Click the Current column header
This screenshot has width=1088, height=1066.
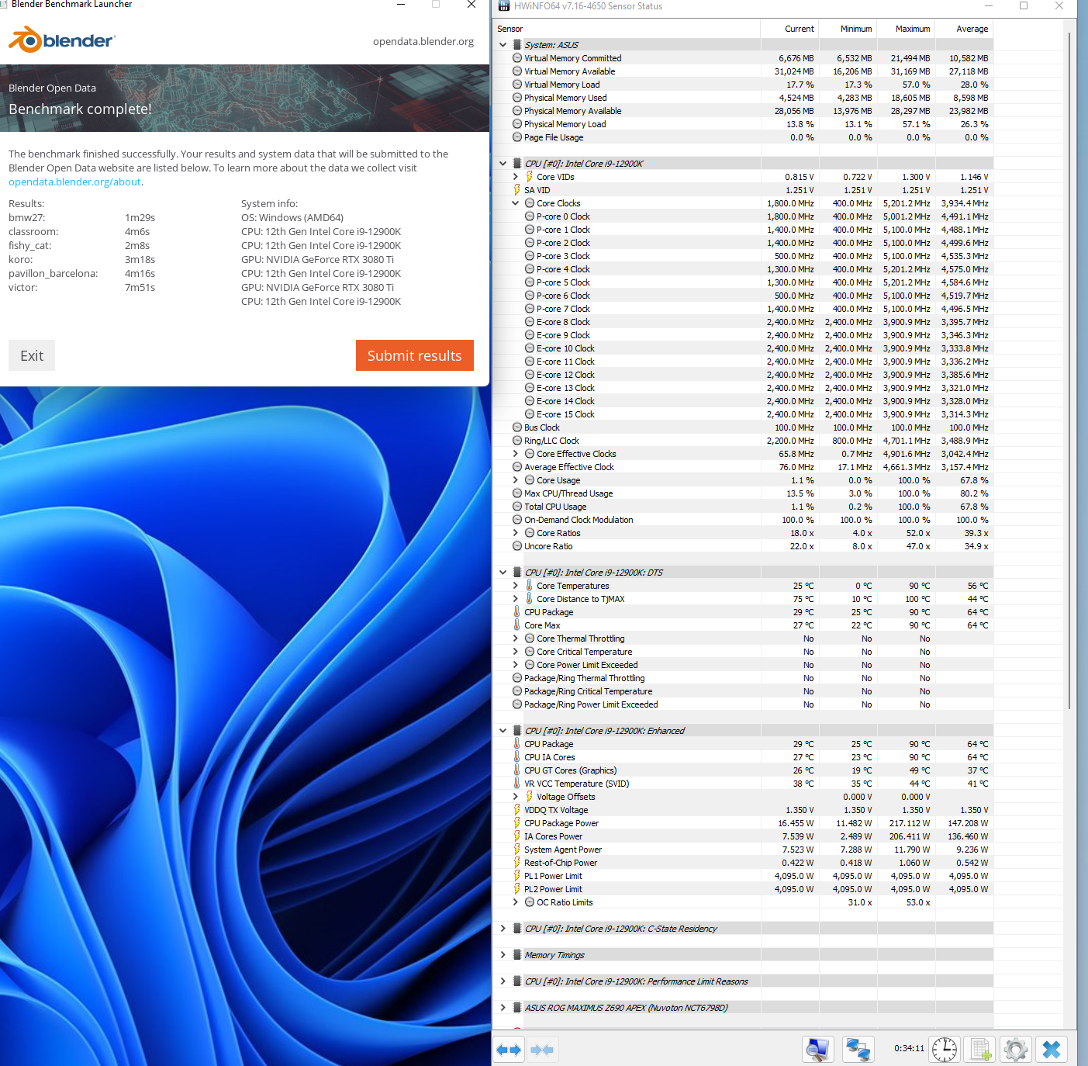789,29
